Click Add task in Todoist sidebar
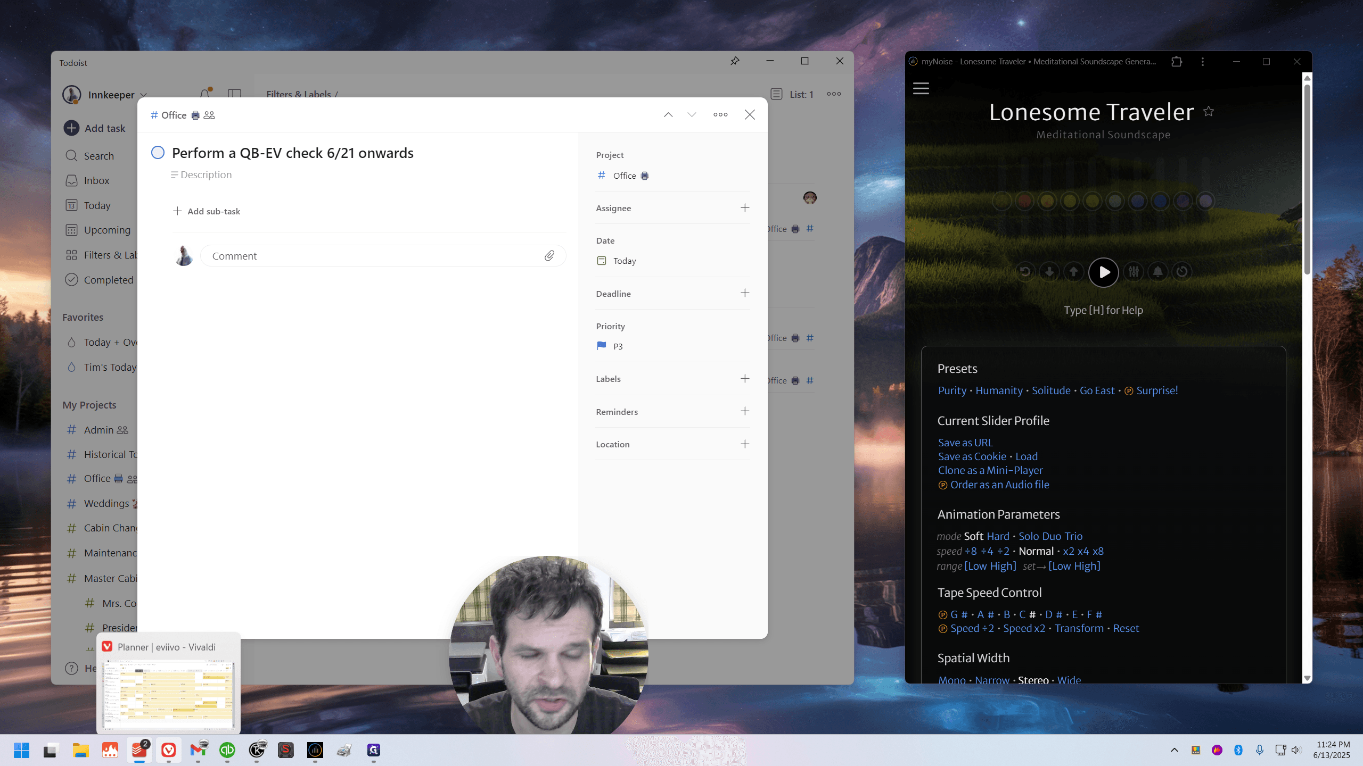This screenshot has height=766, width=1363. [95, 128]
